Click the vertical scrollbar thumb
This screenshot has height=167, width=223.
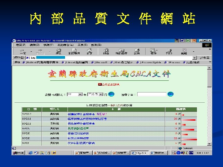tap(209, 78)
